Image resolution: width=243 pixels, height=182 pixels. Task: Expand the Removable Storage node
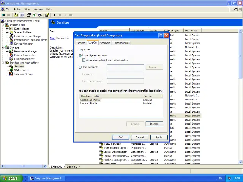tap(7, 51)
